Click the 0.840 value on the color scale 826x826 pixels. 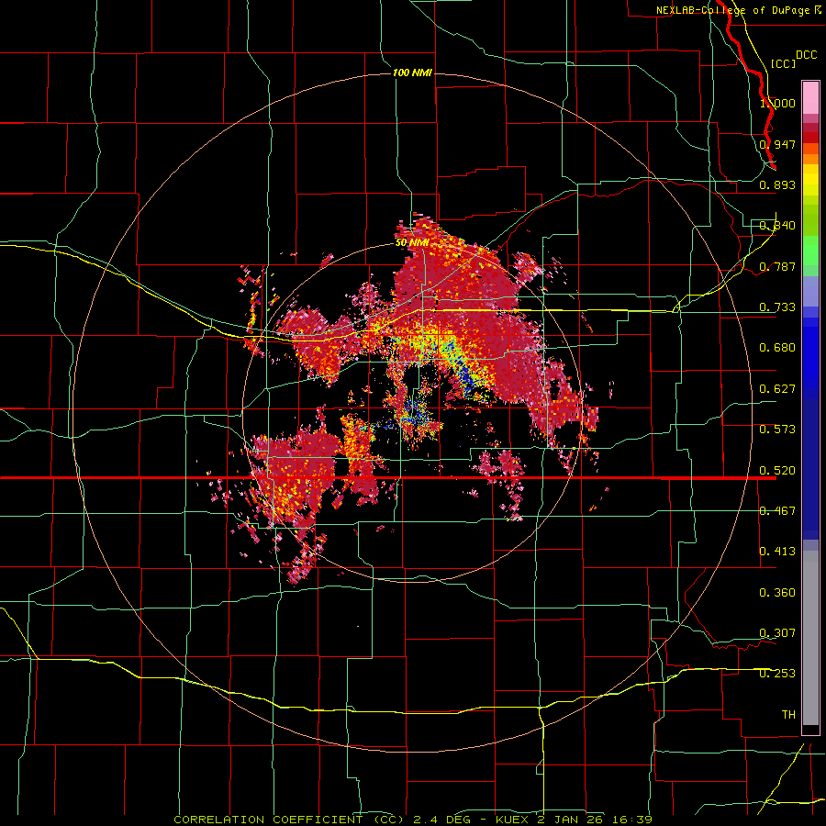[777, 226]
